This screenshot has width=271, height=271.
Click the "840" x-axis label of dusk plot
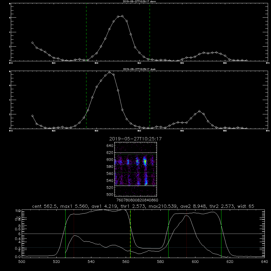pos(139,131)
